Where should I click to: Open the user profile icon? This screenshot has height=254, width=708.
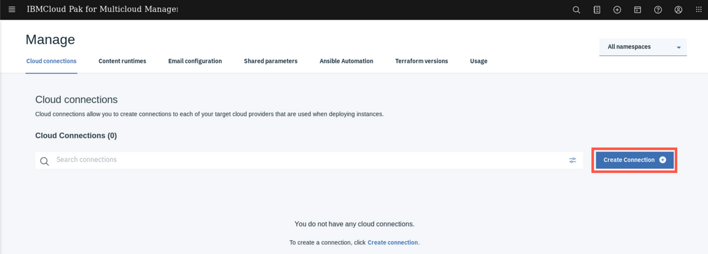pos(678,10)
